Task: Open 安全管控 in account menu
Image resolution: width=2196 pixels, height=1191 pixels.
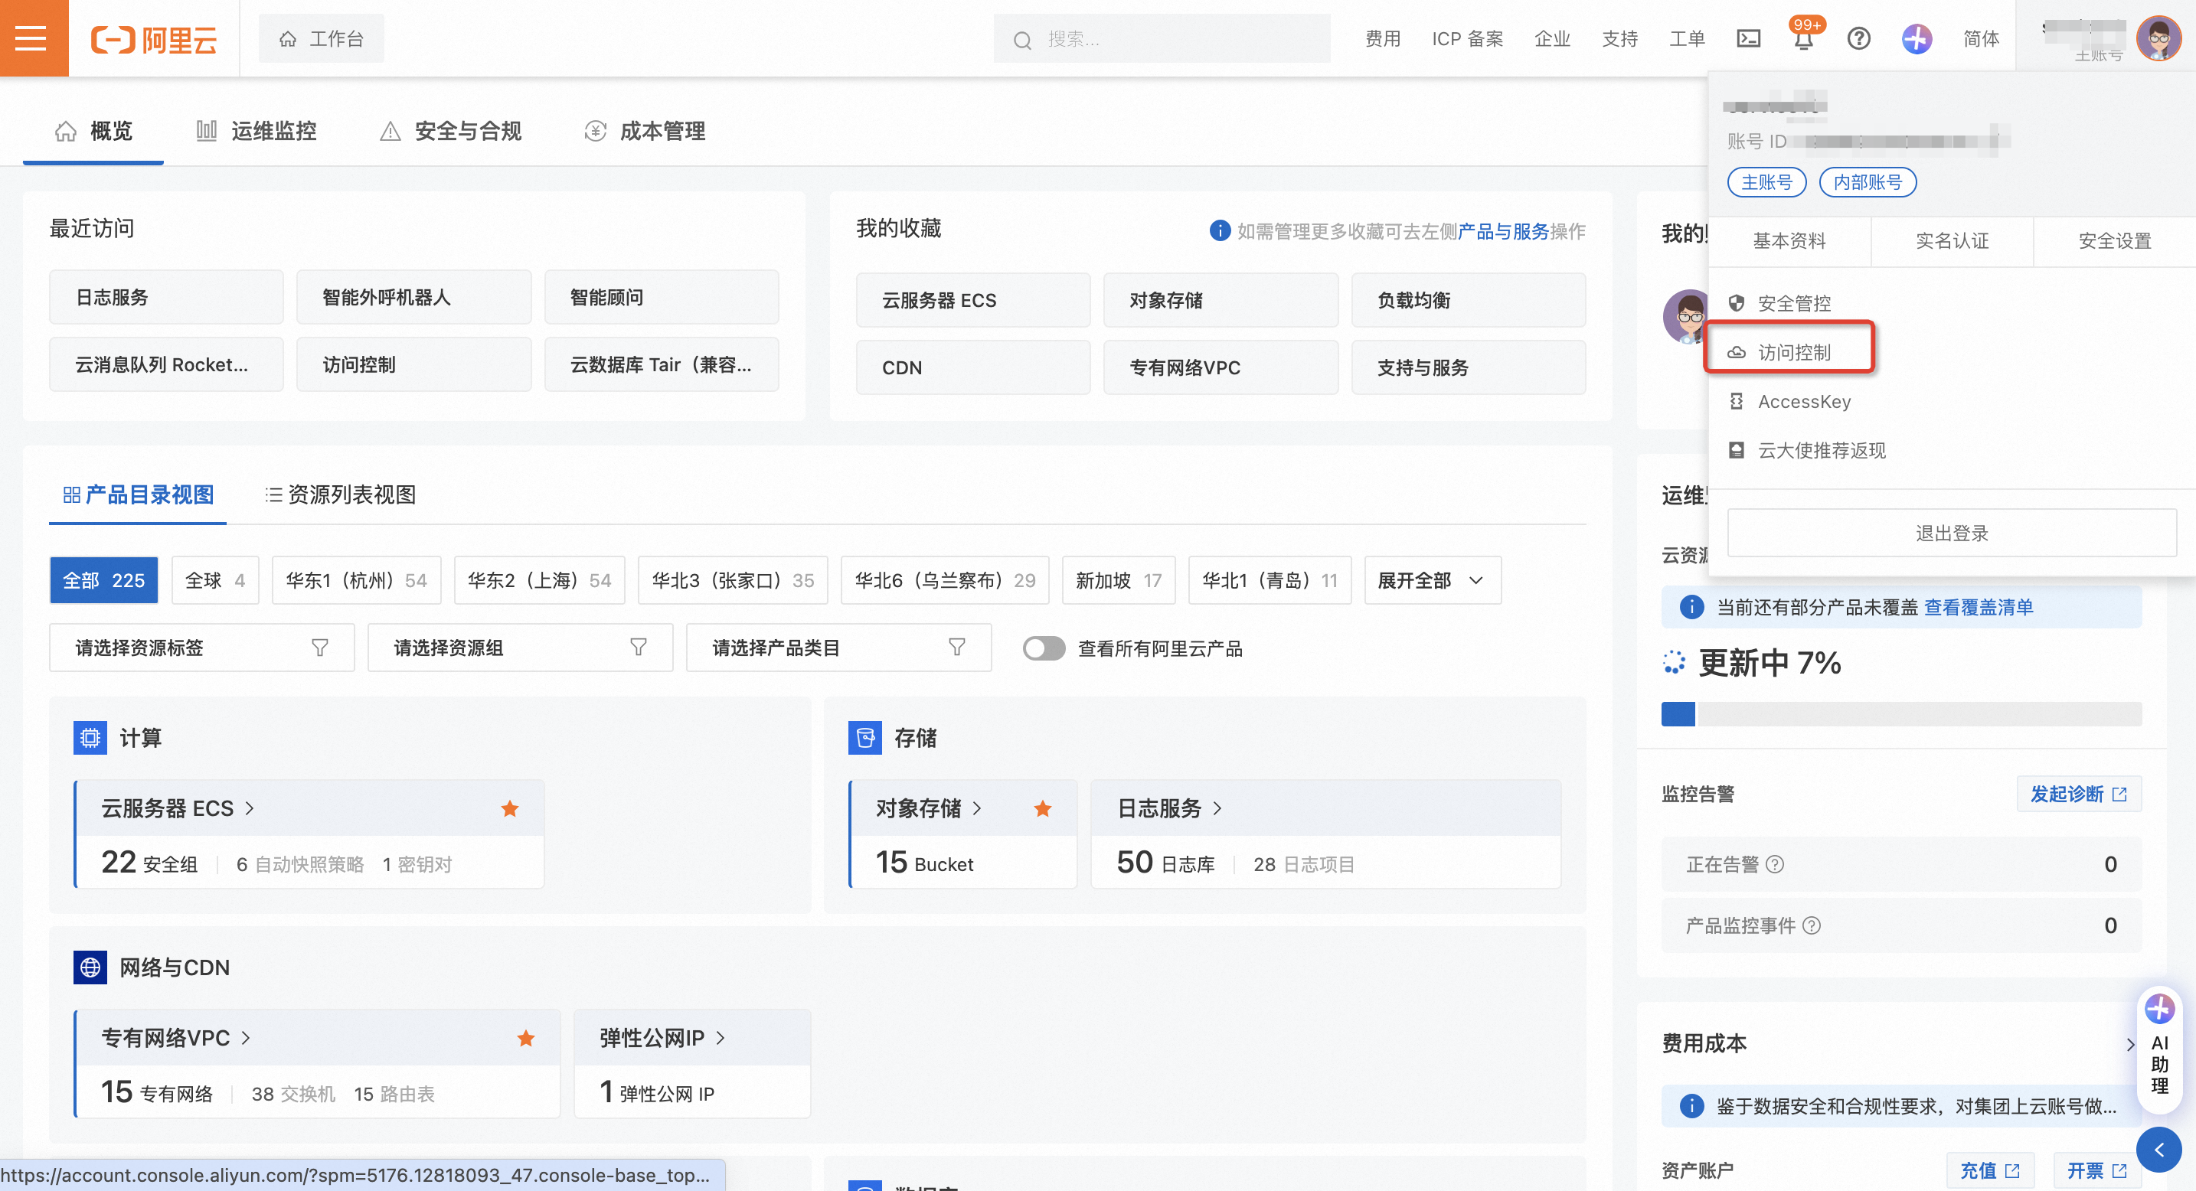Action: pos(1793,303)
